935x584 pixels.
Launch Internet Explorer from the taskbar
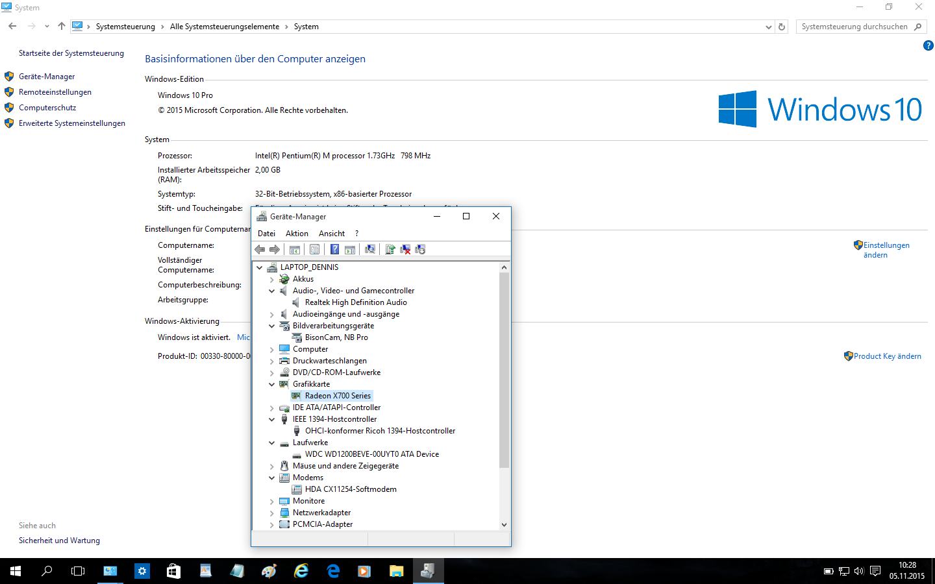pyautogui.click(x=301, y=571)
